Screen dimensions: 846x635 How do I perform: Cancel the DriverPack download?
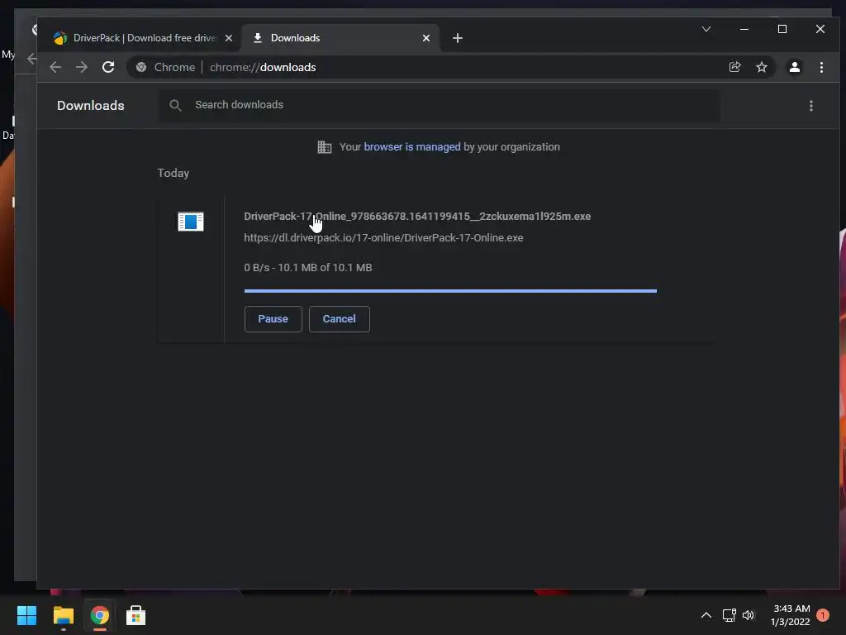tap(340, 319)
